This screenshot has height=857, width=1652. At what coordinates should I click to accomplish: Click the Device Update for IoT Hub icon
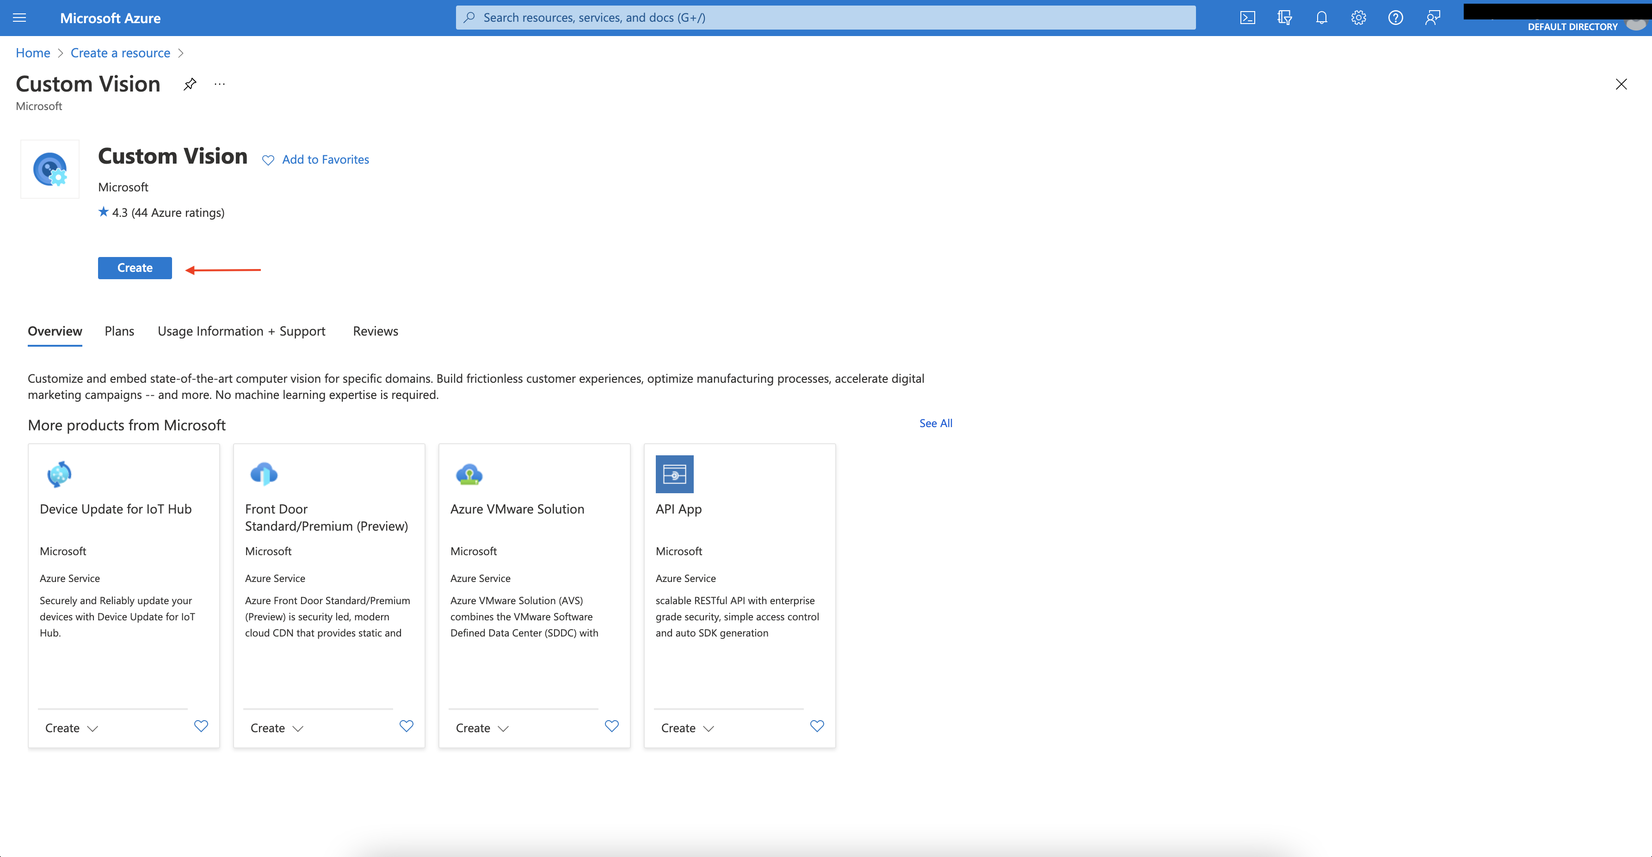(x=59, y=474)
